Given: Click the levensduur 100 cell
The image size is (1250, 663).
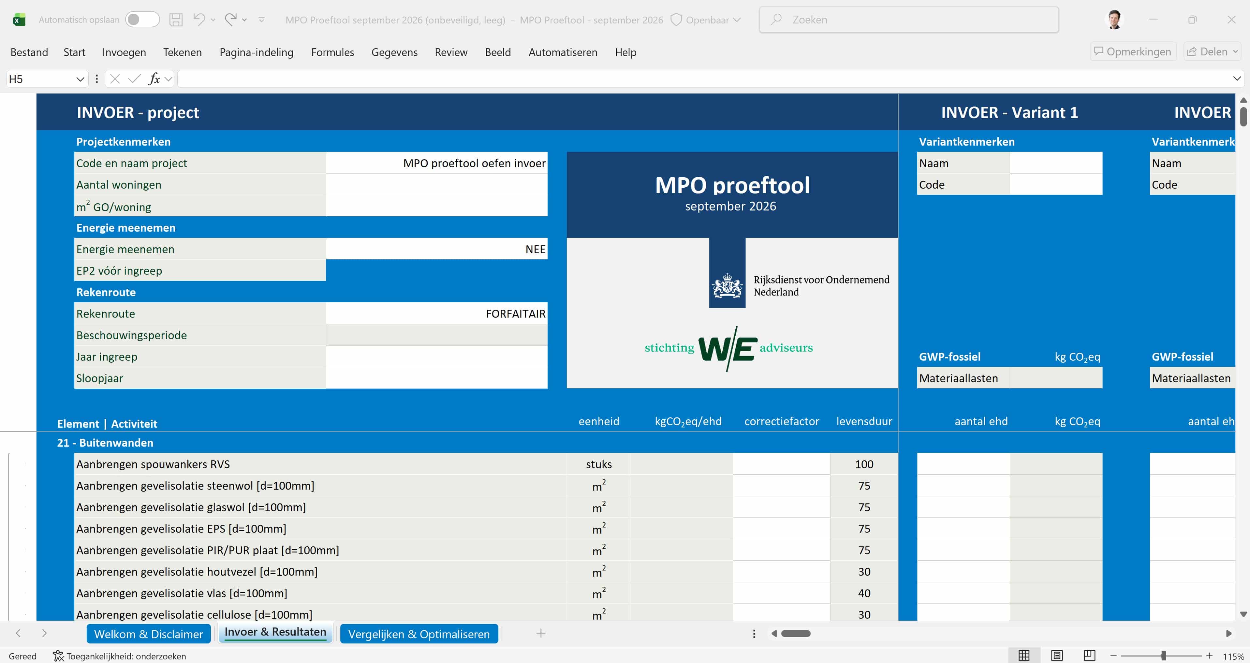Looking at the screenshot, I should (x=864, y=464).
